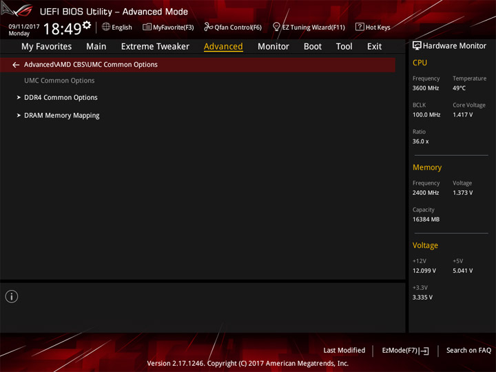Click +3.3V reading 3.335 V
This screenshot has height=372, width=496.
[422, 298]
